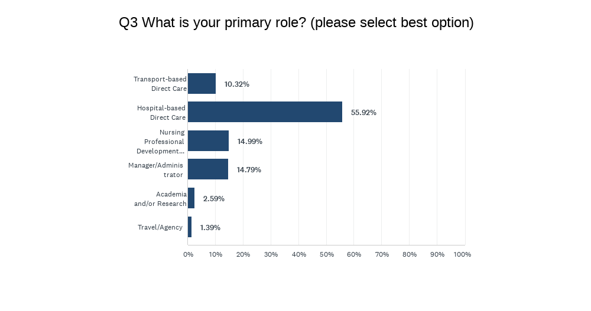Click the Travel/Agency bar
Viewport: 591px width, 311px height.
(190, 227)
